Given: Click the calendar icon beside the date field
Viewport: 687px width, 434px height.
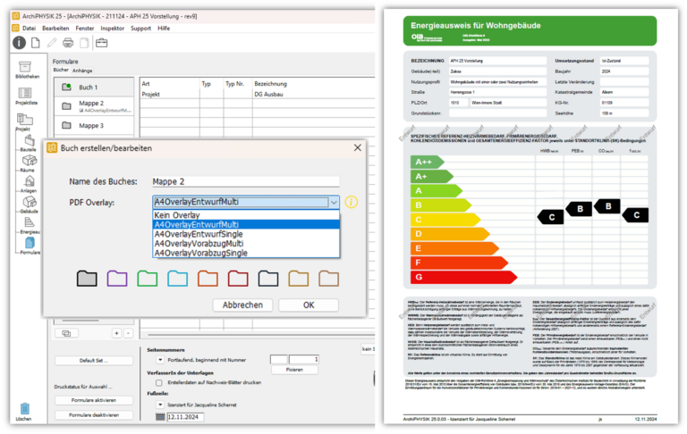Looking at the screenshot, I should click(160, 417).
